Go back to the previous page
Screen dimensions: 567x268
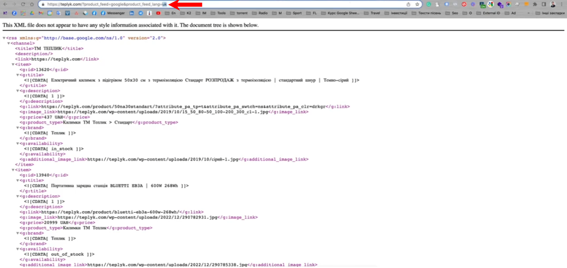coord(5,4)
